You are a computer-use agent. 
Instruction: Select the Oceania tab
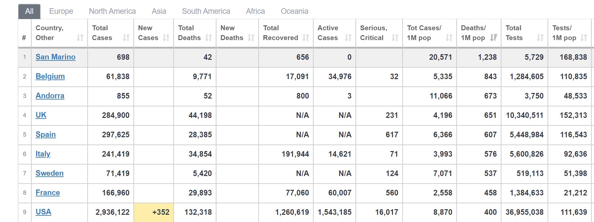point(294,11)
